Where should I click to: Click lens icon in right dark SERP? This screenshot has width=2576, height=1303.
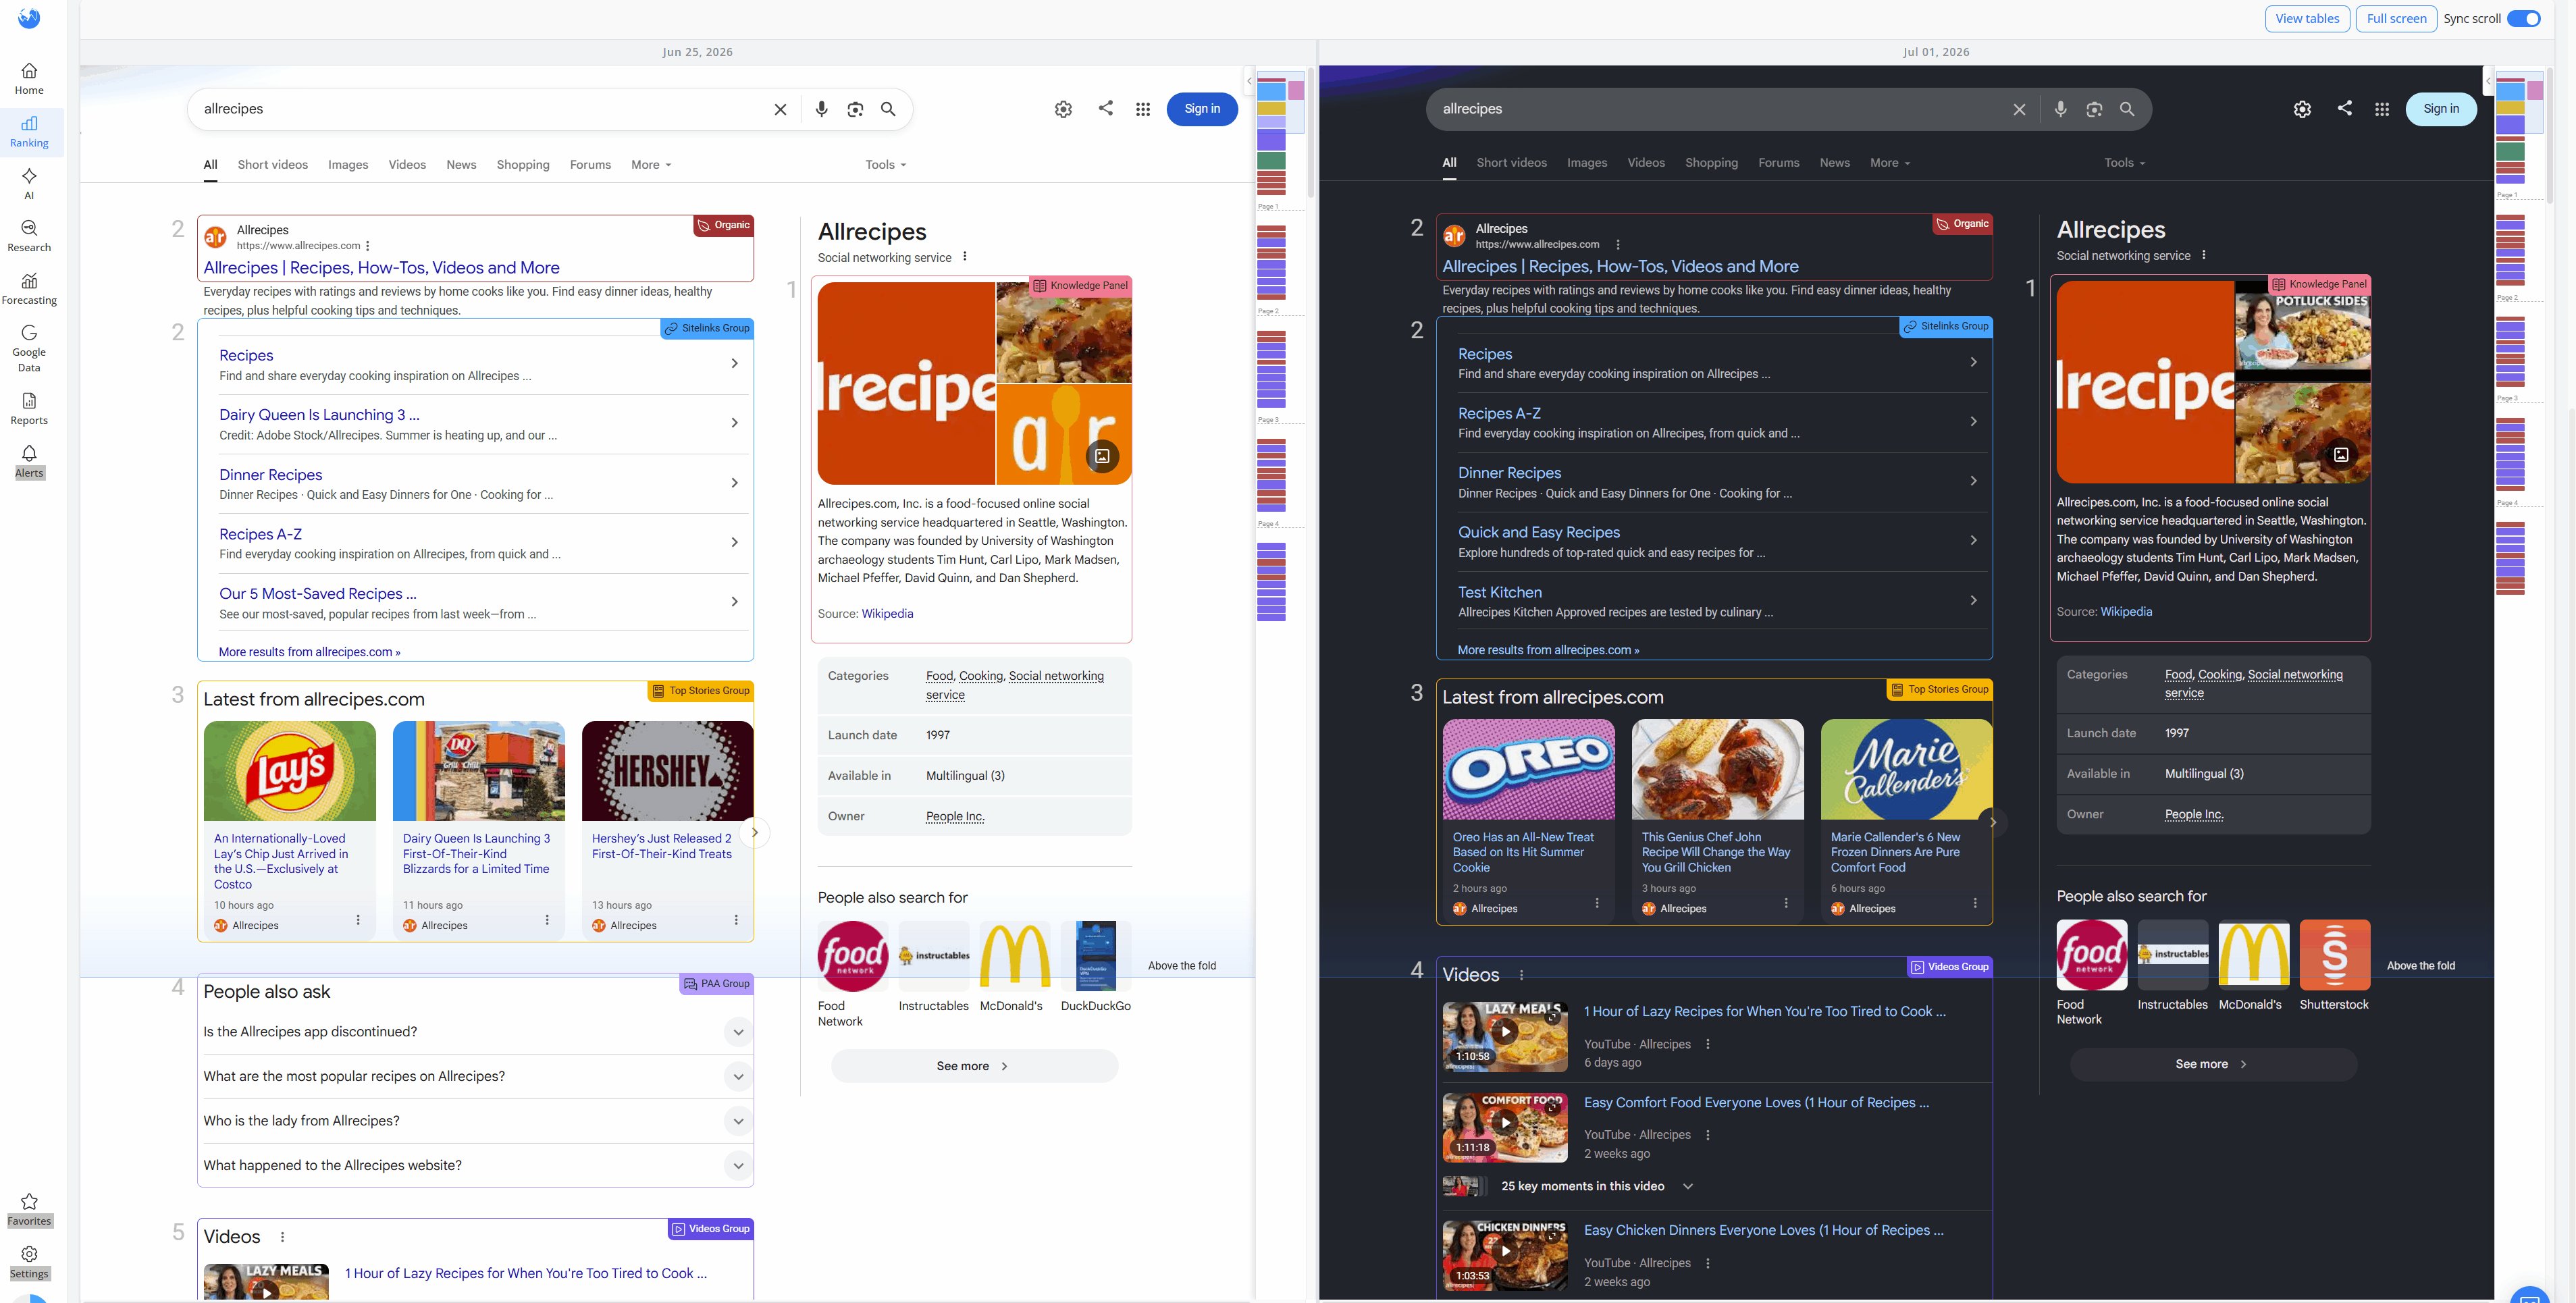pos(2094,109)
